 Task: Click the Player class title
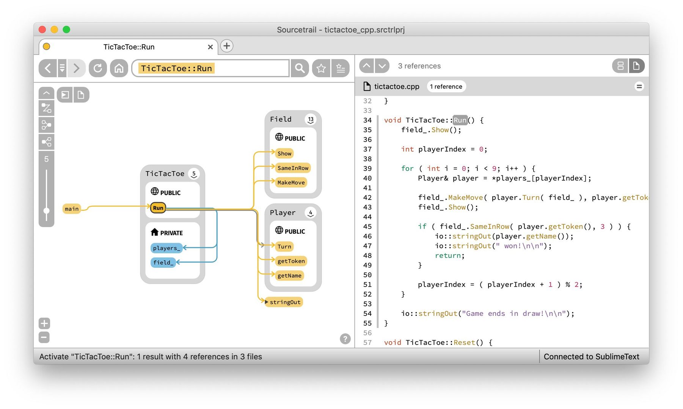point(283,212)
